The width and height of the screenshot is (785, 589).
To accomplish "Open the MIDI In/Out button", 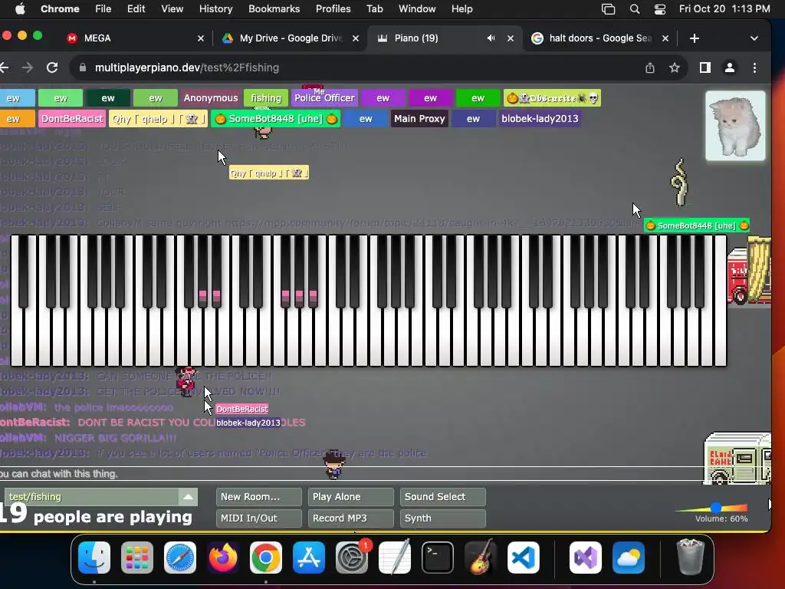I will point(259,518).
